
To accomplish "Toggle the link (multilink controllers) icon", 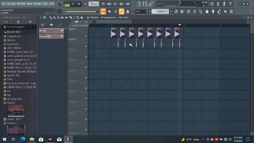I will coord(121,12).
